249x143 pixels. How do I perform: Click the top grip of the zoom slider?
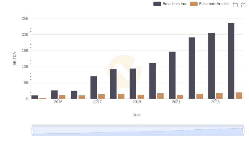pyautogui.click(x=138, y=125)
